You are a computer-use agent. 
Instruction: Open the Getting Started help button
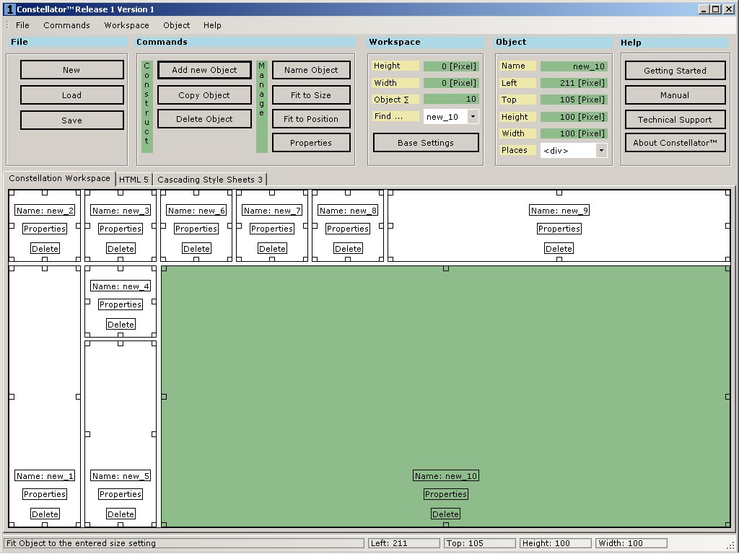[675, 71]
